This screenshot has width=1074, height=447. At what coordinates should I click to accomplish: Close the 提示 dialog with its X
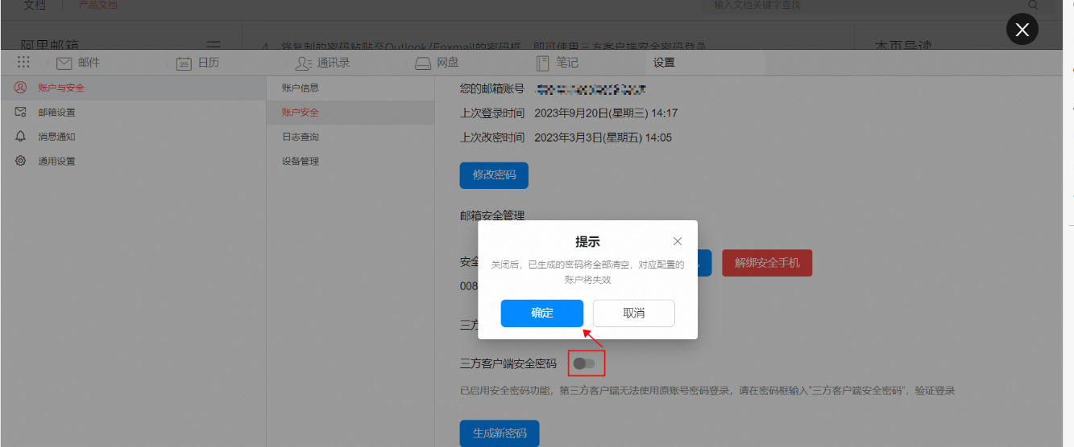[x=678, y=241]
